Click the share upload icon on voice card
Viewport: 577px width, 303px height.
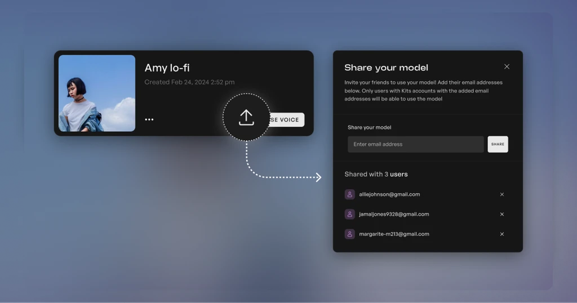pyautogui.click(x=246, y=118)
